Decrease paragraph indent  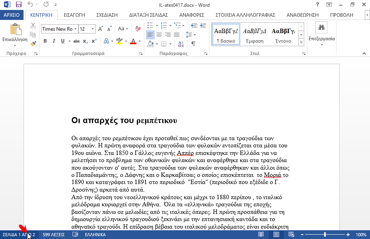[194, 25]
